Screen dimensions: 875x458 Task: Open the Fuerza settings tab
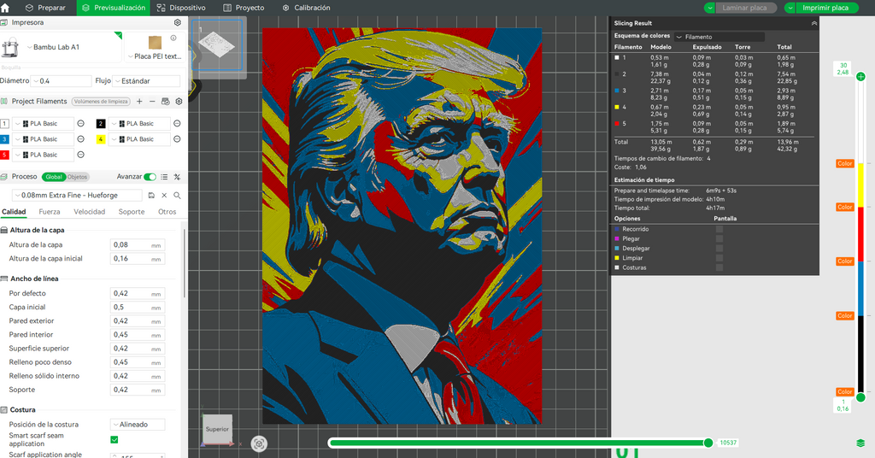pyautogui.click(x=49, y=211)
